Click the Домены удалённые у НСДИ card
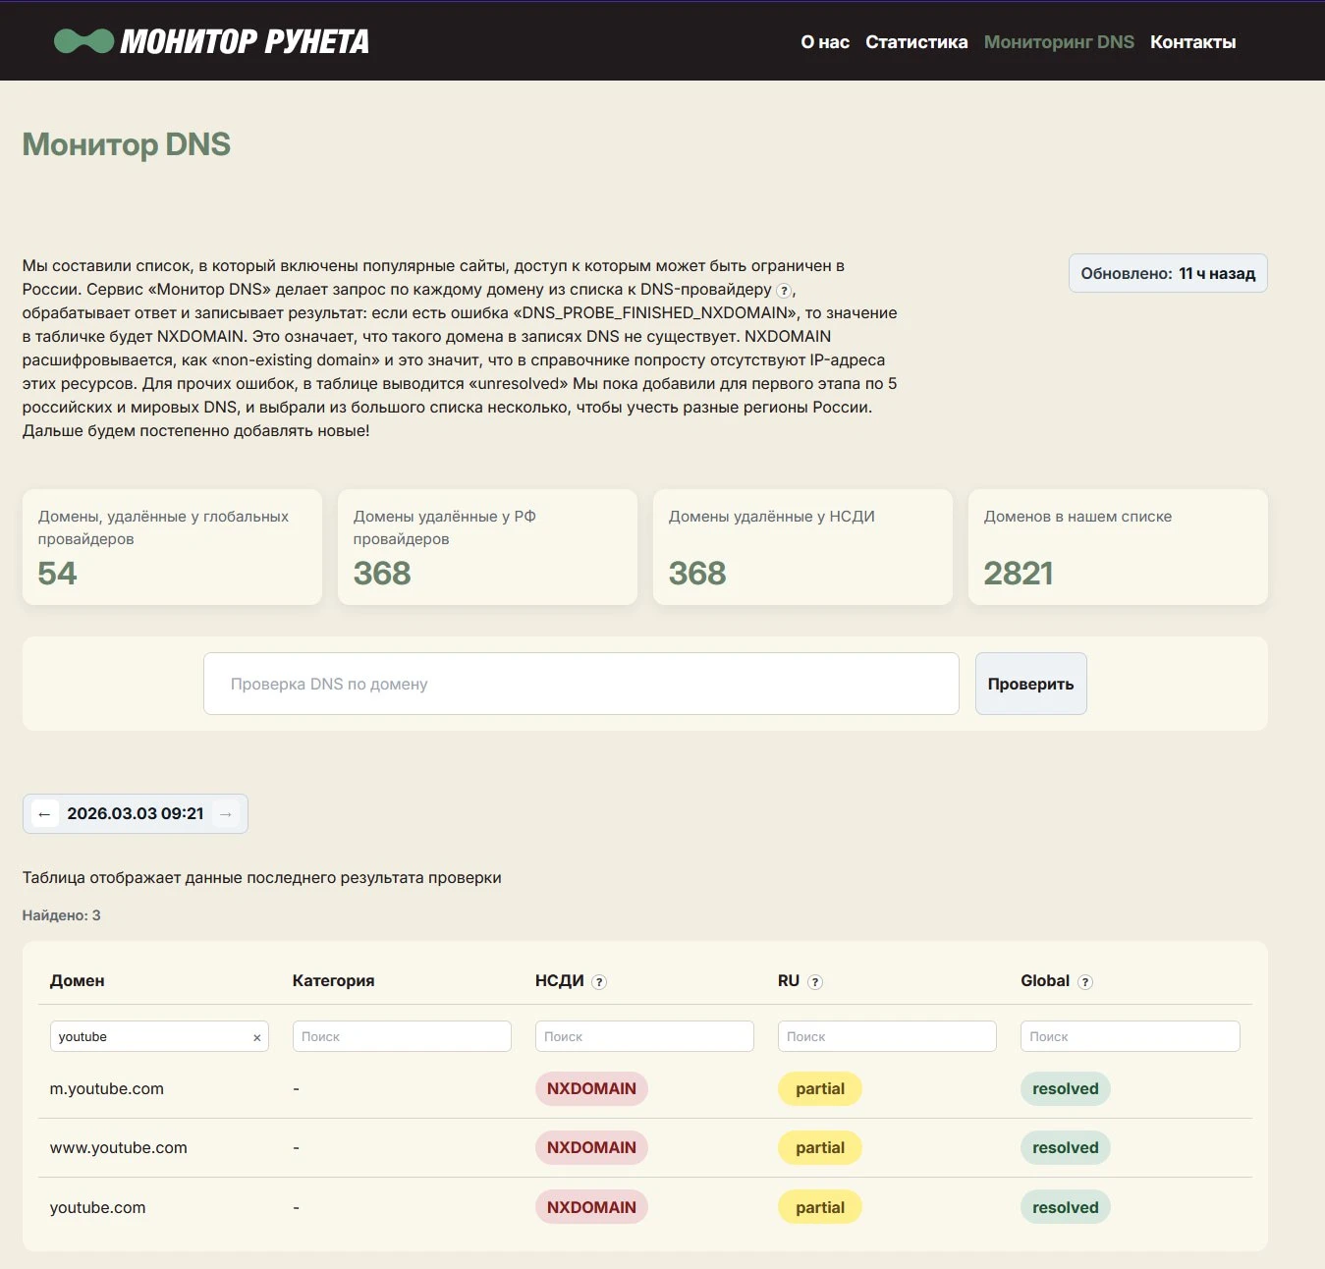This screenshot has width=1325, height=1269. point(802,547)
